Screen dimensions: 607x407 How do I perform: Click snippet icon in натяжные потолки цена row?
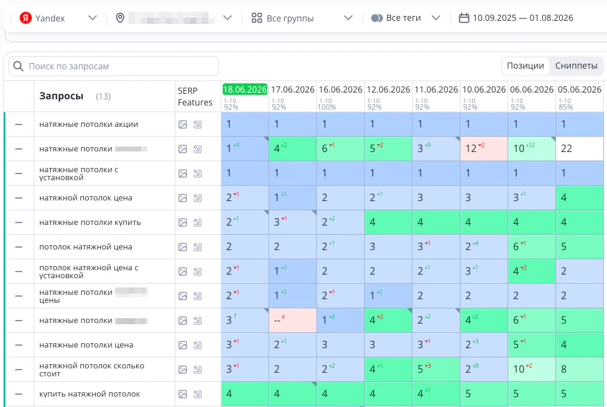(197, 345)
